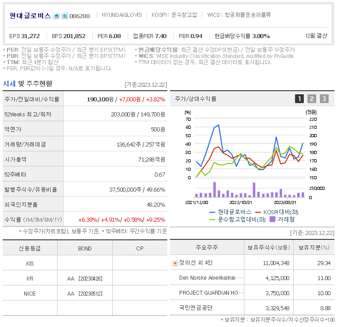Click the KR bond rating AA [20230428]
This screenshot has height=327, width=342.
(85, 278)
